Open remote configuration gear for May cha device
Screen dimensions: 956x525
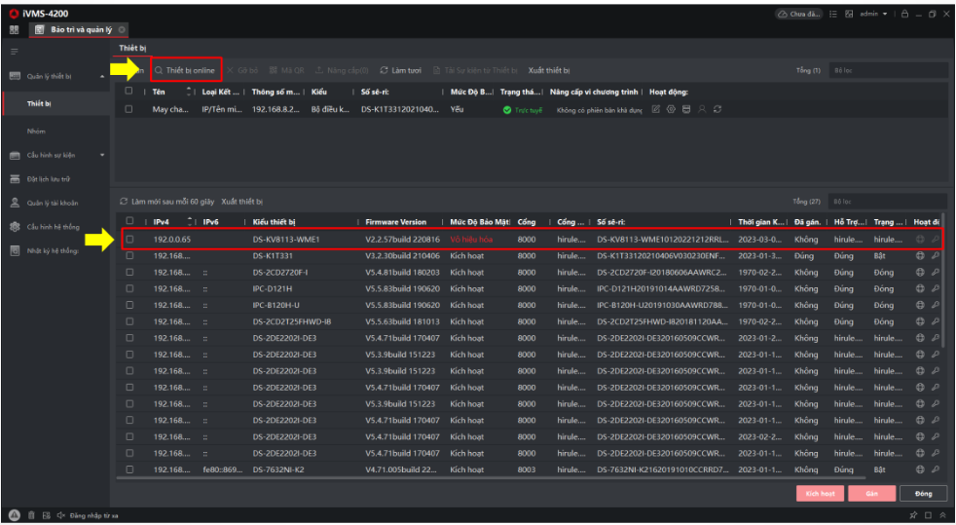(x=671, y=109)
